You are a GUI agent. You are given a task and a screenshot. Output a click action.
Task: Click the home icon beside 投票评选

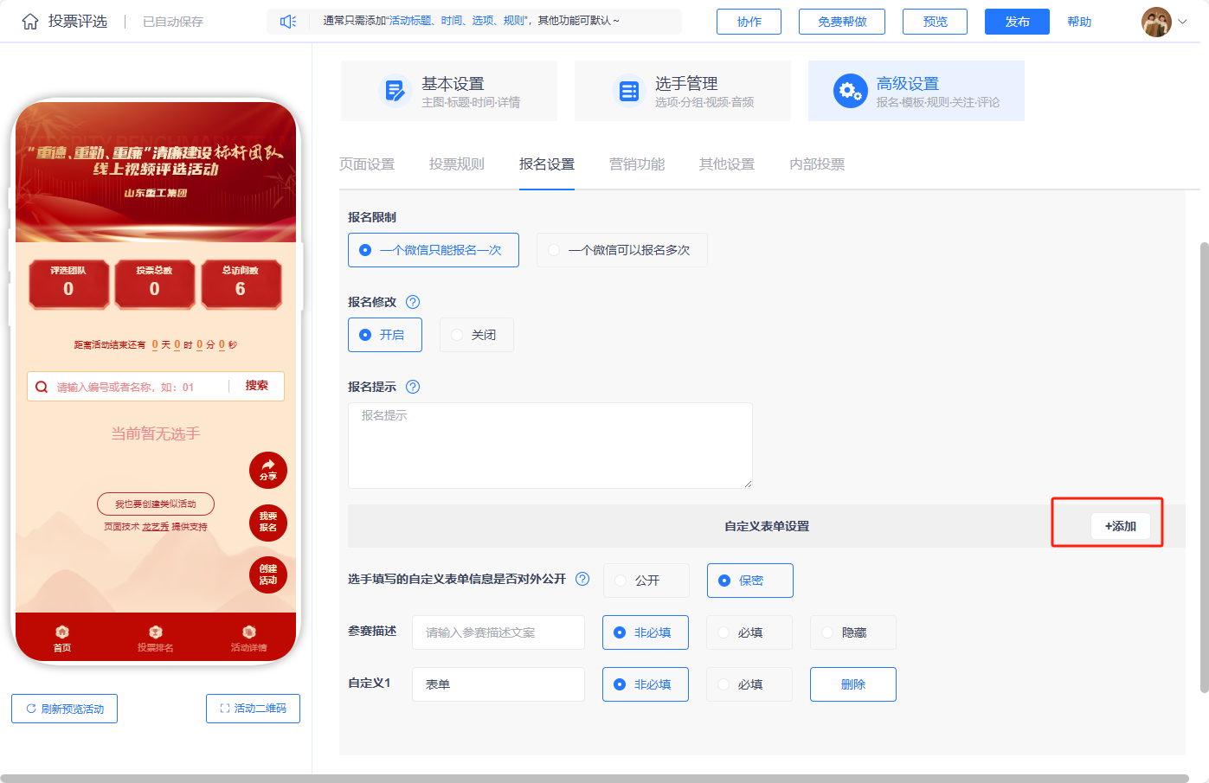tap(30, 22)
